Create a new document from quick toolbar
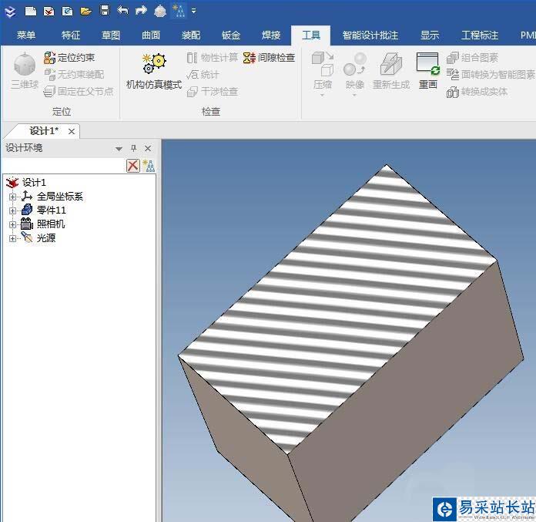The image size is (536, 522). click(x=31, y=11)
